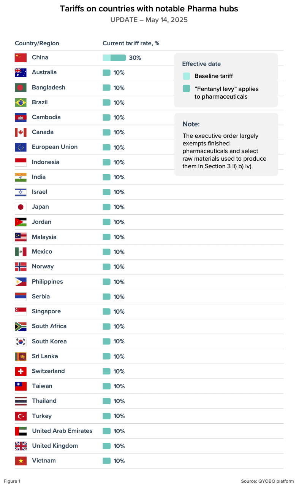Click the Canada flag icon

[21, 132]
